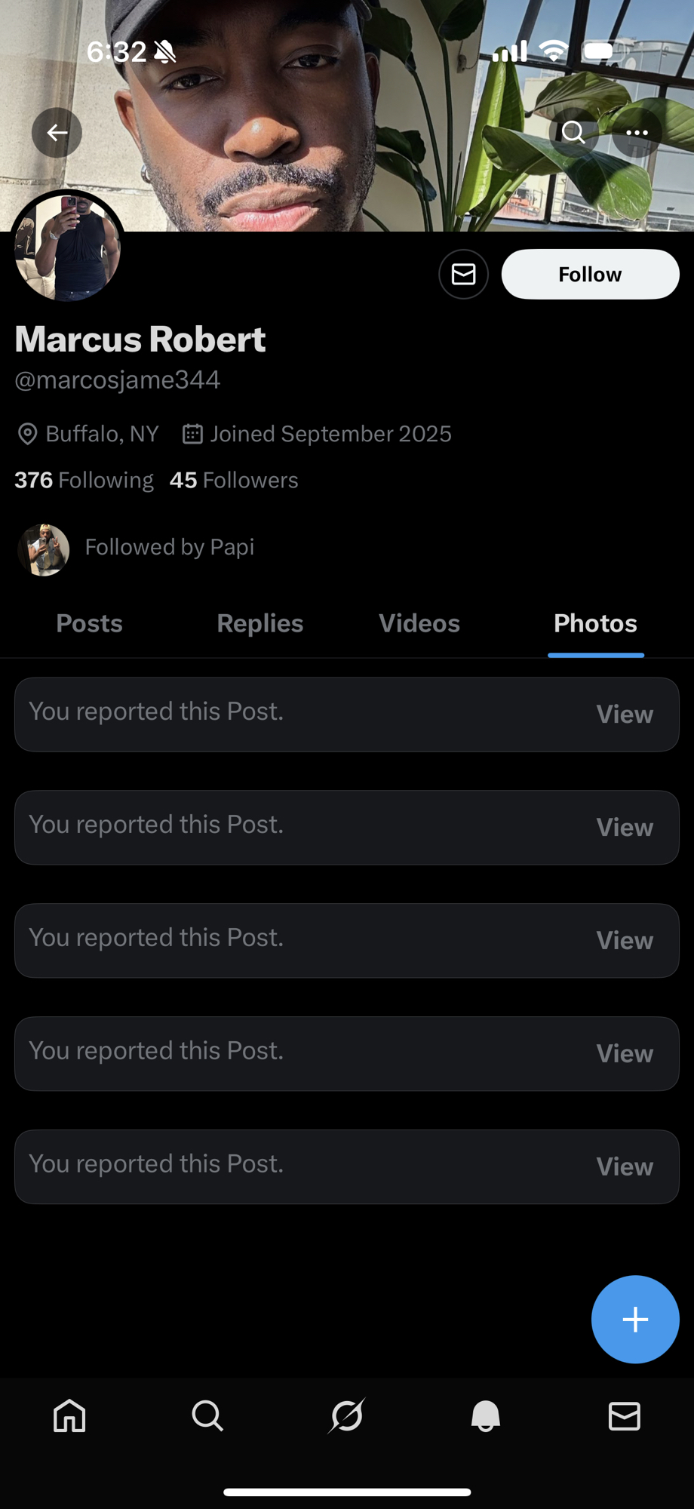Switch to the Posts tab
Screen dimensions: 694x1509
(89, 624)
